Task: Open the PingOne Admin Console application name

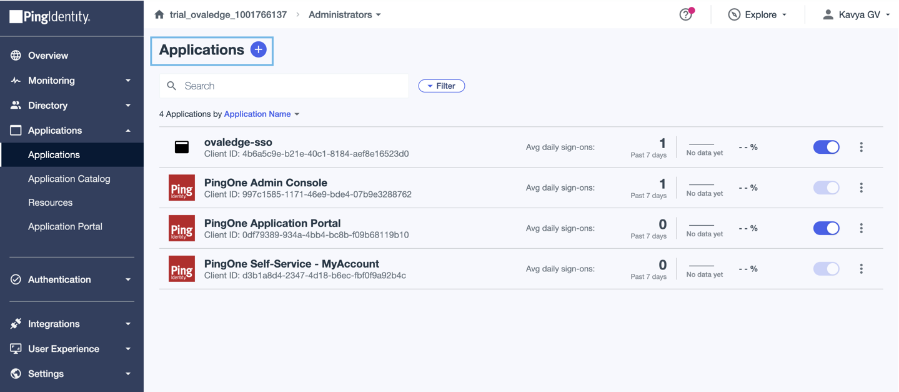Action: 266,183
